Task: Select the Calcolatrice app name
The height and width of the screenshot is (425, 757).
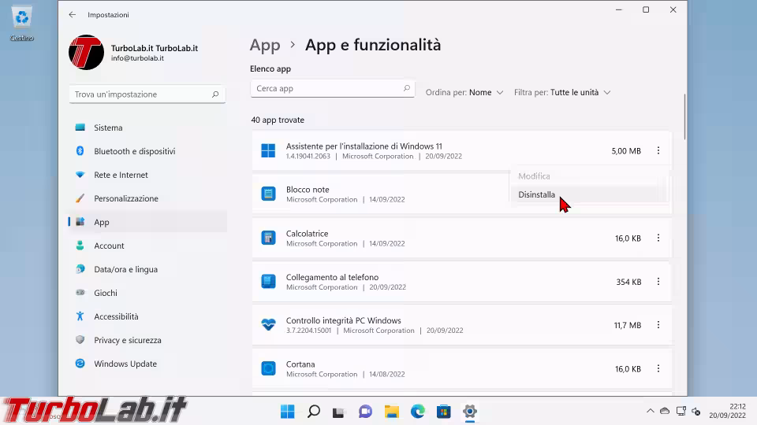Action: (x=307, y=233)
